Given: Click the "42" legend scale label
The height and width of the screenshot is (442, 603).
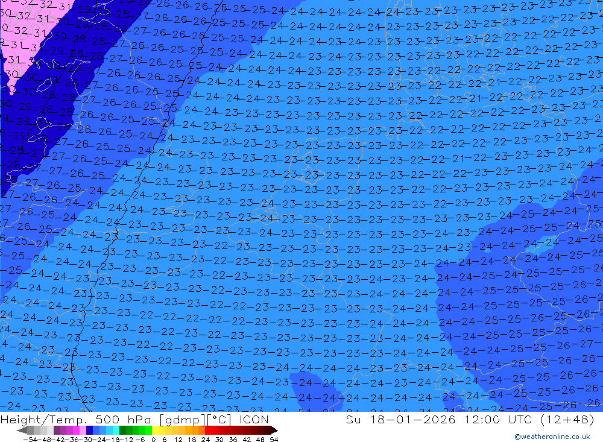Looking at the screenshot, I should [247, 440].
